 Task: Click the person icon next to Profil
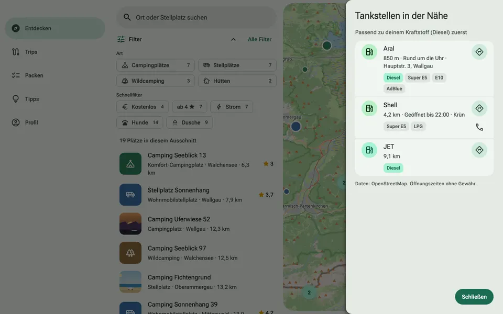(15, 122)
